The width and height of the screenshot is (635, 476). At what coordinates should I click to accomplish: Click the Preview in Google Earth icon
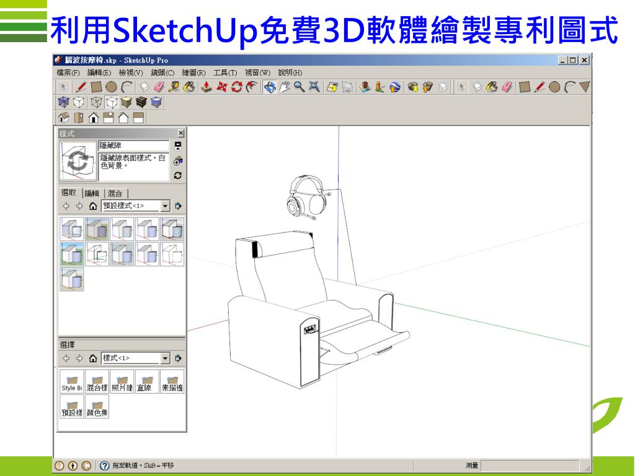click(395, 87)
